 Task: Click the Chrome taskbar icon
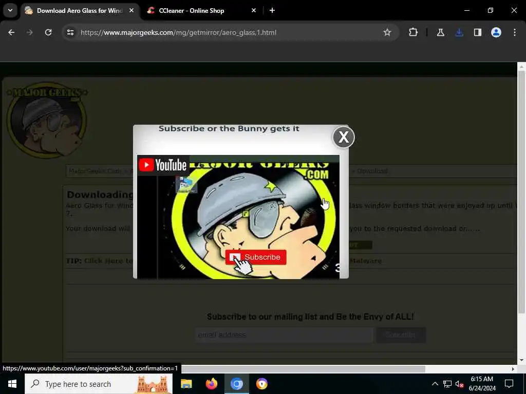coord(236,384)
